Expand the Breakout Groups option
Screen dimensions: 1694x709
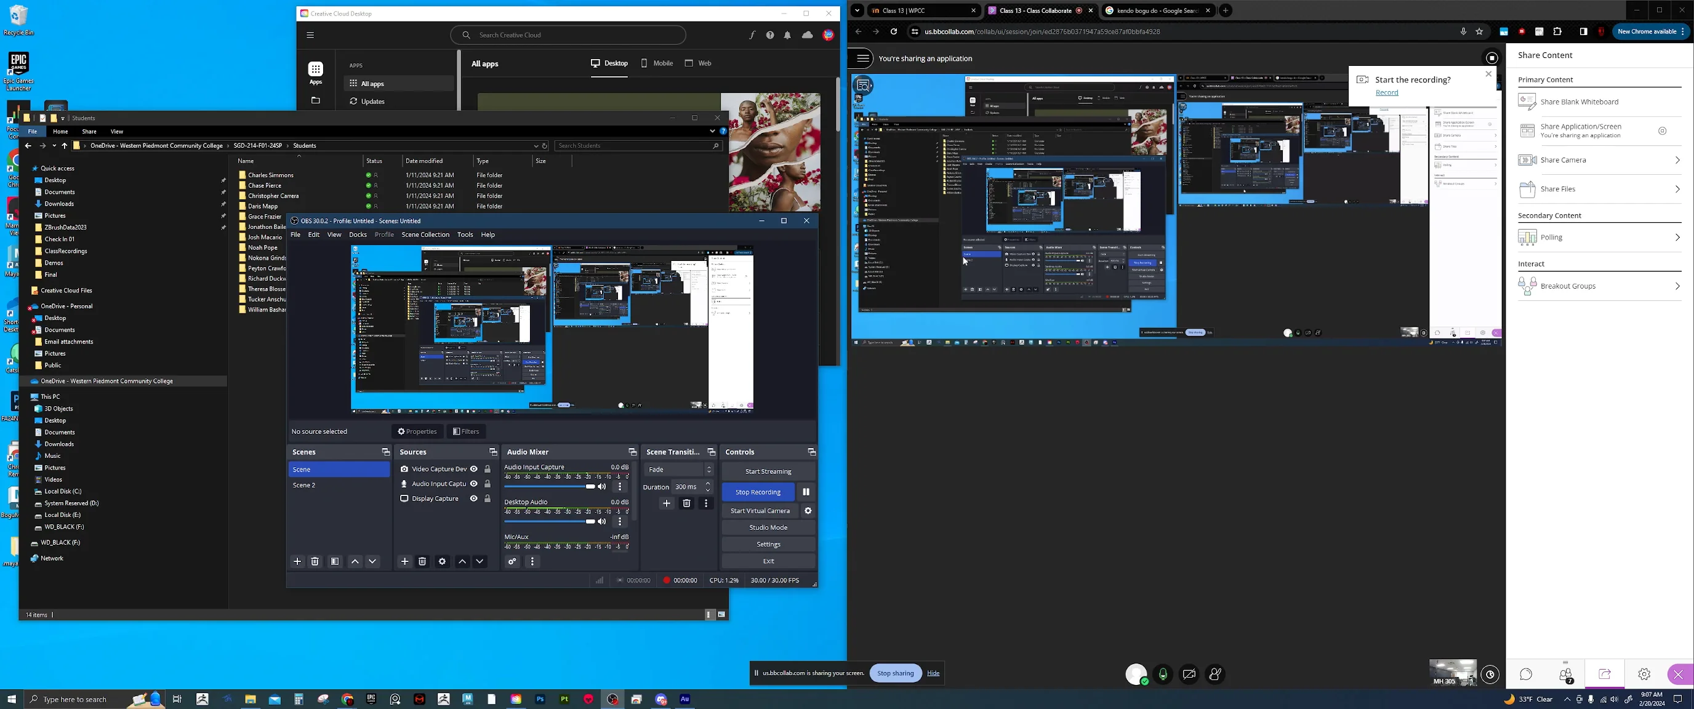tap(1599, 286)
